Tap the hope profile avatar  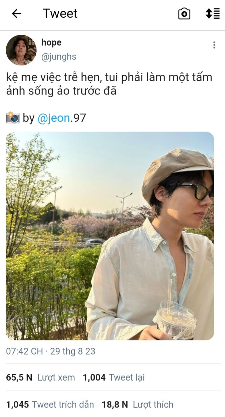(x=21, y=50)
